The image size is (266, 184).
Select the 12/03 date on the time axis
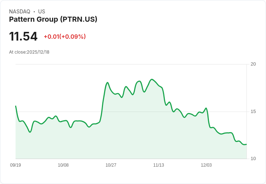tap(206, 165)
